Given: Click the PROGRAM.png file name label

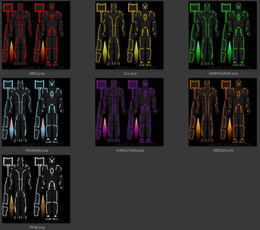Looking at the screenshot, I should [37, 150].
